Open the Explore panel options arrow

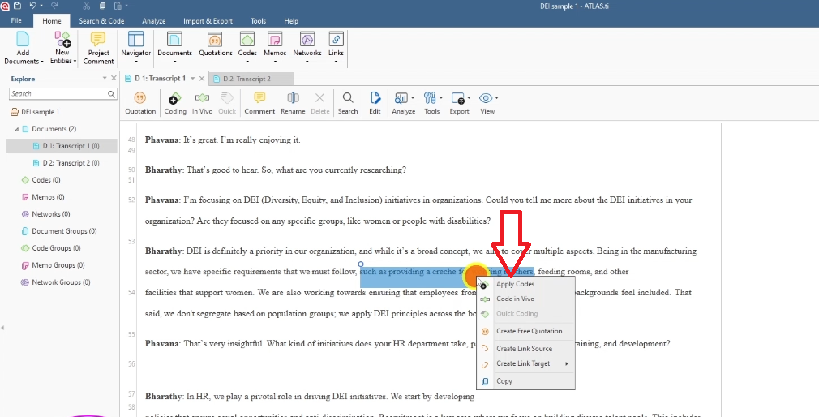pos(105,79)
